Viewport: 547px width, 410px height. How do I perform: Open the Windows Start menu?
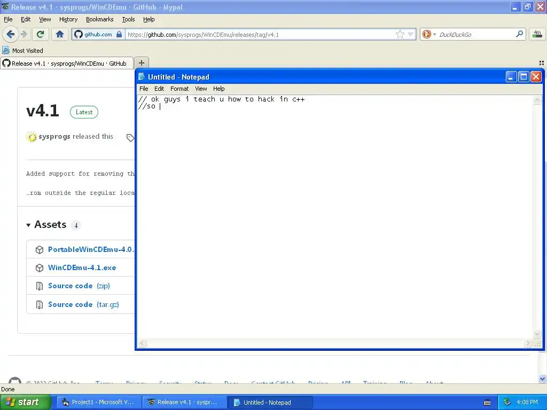25,402
